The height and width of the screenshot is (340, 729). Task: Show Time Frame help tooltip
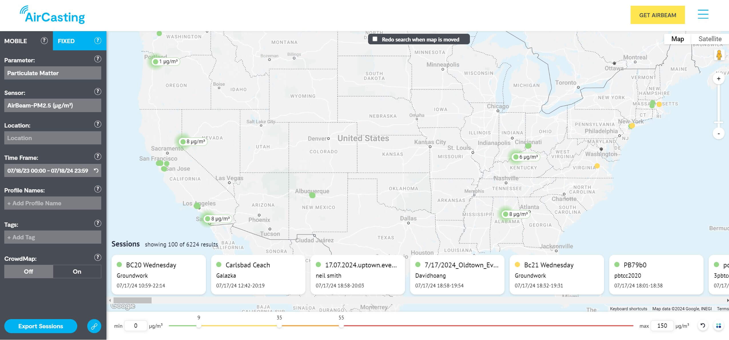click(98, 156)
